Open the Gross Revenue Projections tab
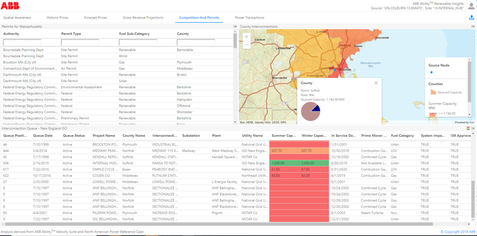 coord(143,18)
